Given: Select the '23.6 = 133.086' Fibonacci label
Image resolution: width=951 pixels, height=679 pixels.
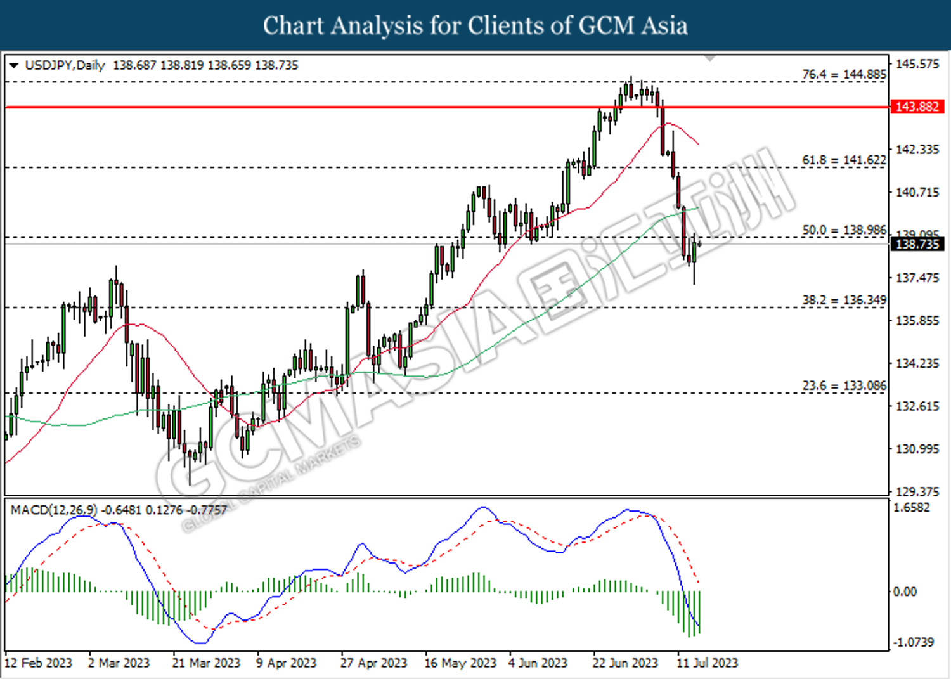Looking at the screenshot, I should 844,385.
